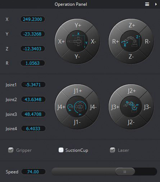Open the hamburger menu in Operation Panel

tap(147, 4)
